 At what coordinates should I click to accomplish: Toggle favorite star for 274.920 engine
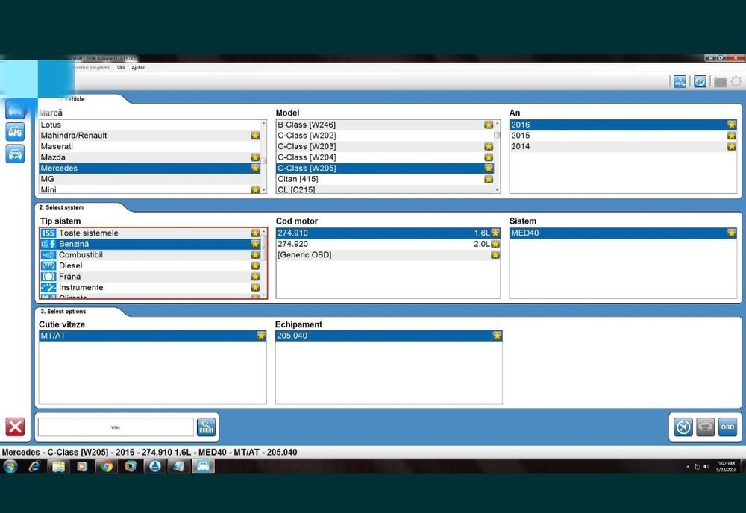pyautogui.click(x=495, y=244)
